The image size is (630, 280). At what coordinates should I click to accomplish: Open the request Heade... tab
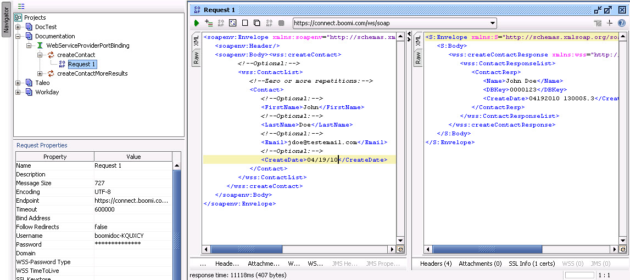227,264
